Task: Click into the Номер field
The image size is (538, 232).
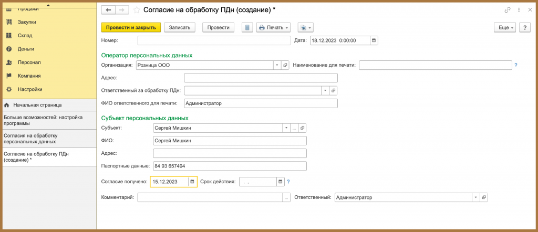Action: (214, 40)
